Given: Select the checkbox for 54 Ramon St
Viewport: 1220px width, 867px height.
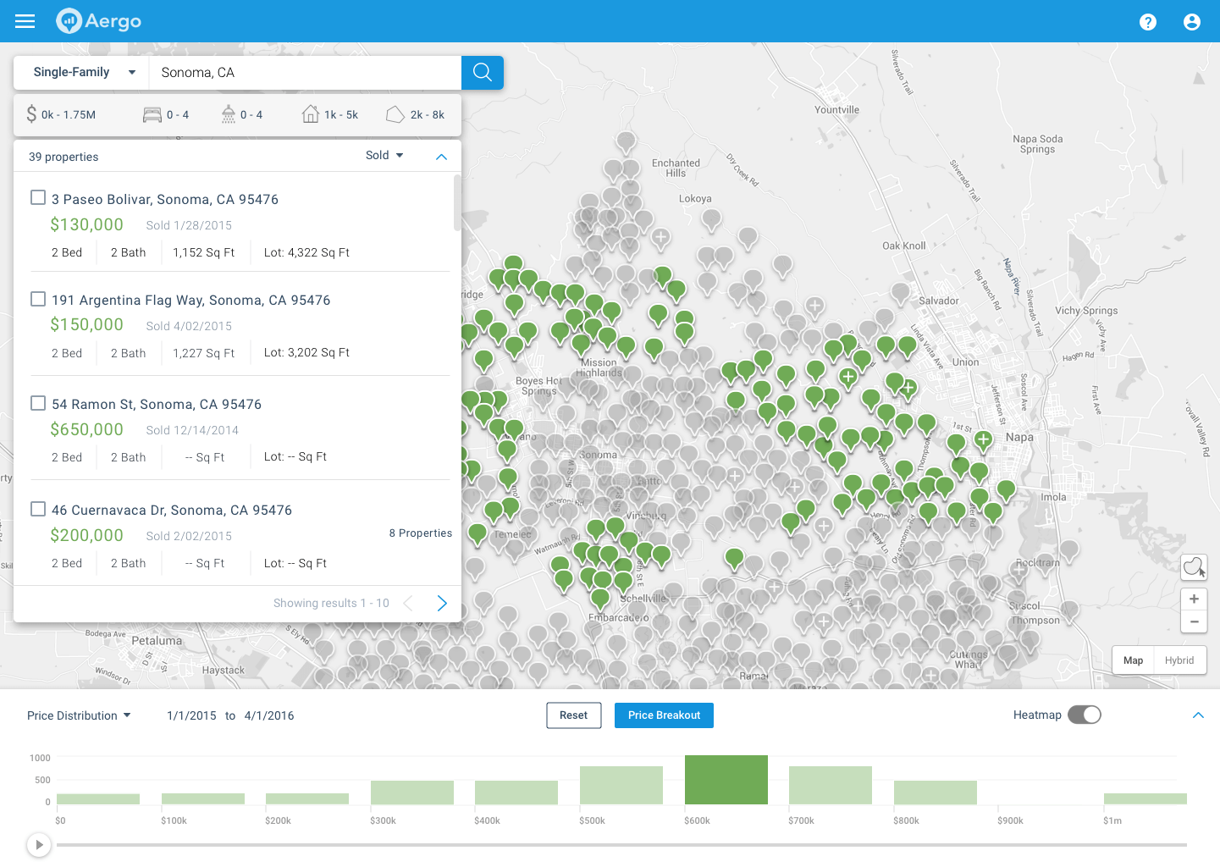Looking at the screenshot, I should click(x=37, y=403).
